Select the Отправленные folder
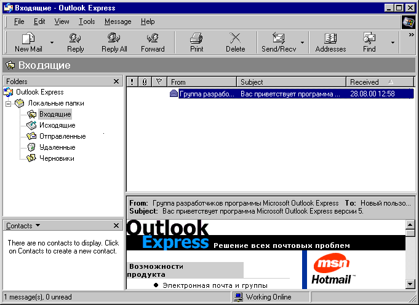 click(63, 136)
